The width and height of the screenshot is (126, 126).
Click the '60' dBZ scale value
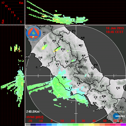(115, 121)
